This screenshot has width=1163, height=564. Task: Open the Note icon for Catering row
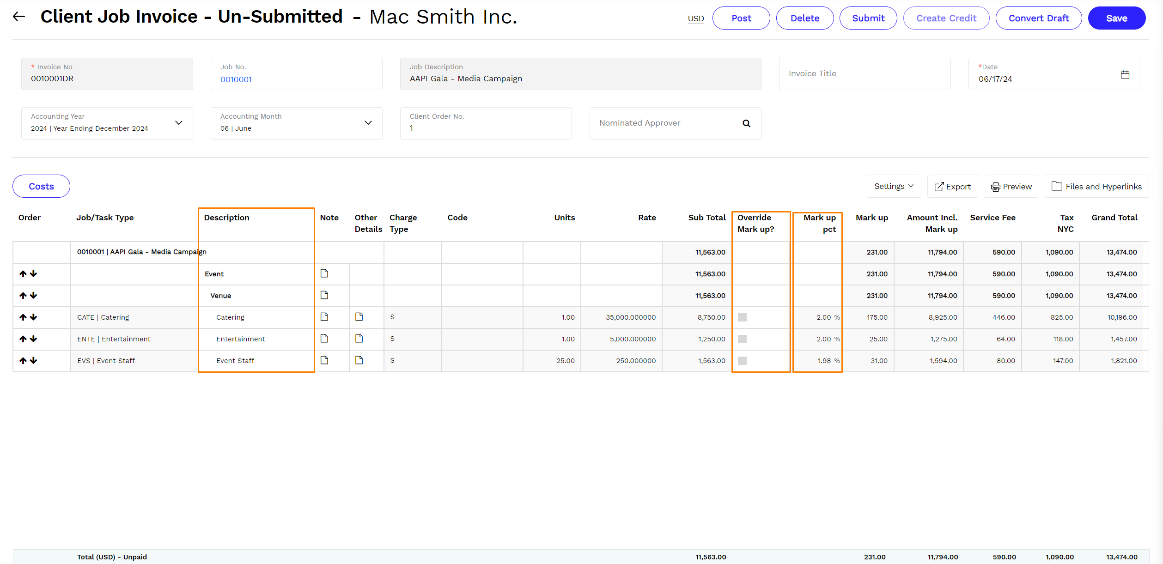[x=324, y=317]
